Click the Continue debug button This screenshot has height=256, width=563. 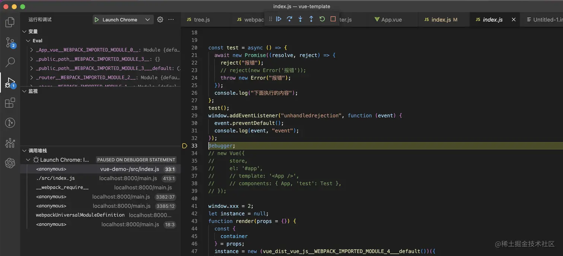[279, 19]
